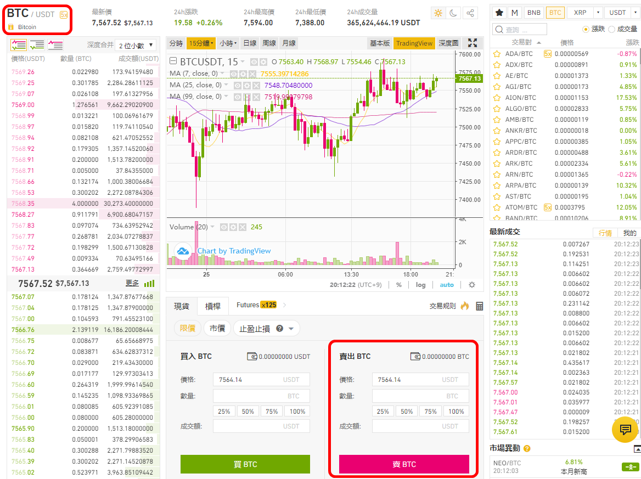This screenshot has height=479, width=641.
Task: Open the yellow chat support button
Action: [625, 430]
